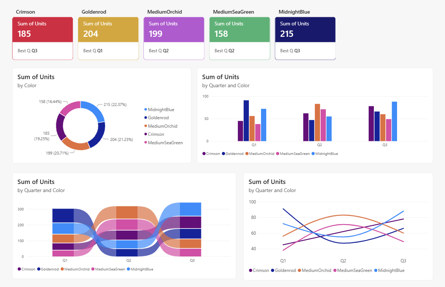Click the Crimson card title above the red card
This screenshot has width=445, height=287.
[x=25, y=12]
